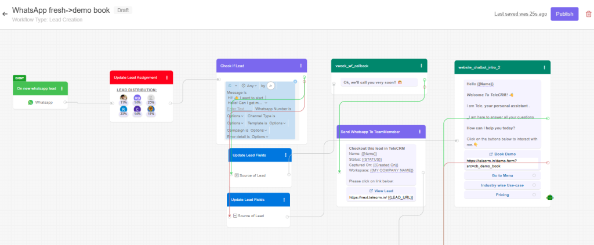Click the 'Book Demo' external link icon

491,154
